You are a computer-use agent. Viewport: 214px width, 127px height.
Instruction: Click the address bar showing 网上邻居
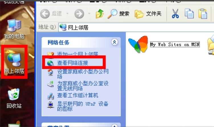pos(136,27)
